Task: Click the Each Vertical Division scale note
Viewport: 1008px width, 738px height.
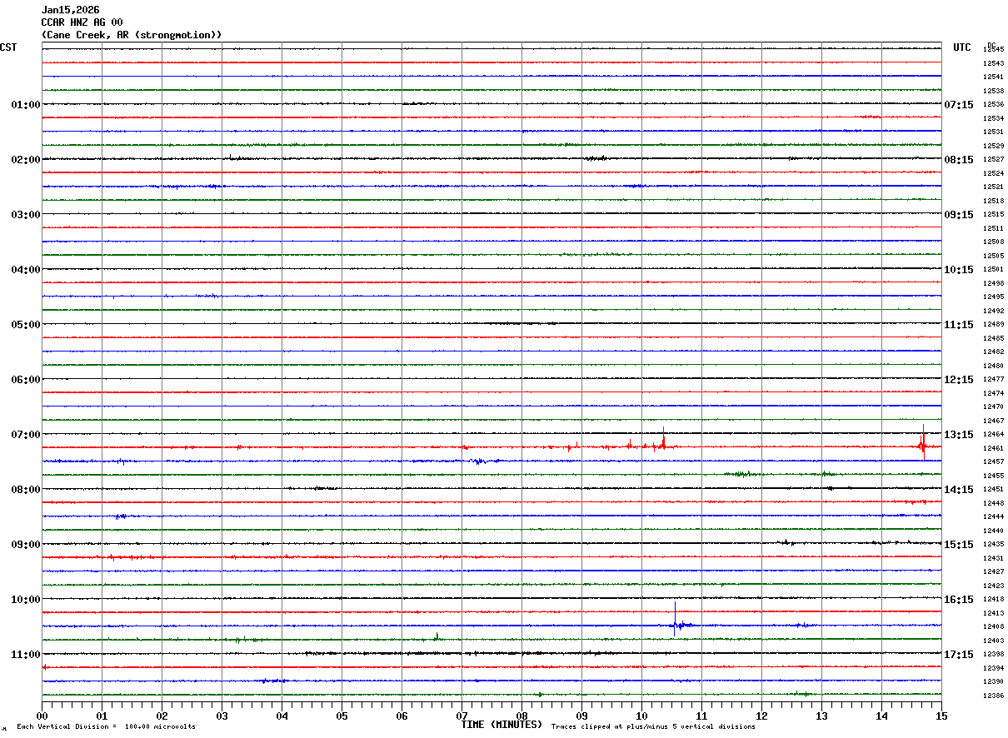Action: click(106, 727)
